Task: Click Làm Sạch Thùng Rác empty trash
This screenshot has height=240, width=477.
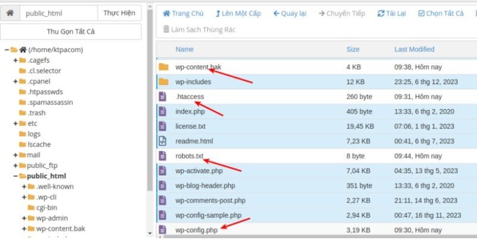Action: 199,29
